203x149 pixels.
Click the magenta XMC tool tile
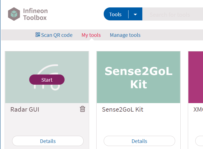(196, 77)
